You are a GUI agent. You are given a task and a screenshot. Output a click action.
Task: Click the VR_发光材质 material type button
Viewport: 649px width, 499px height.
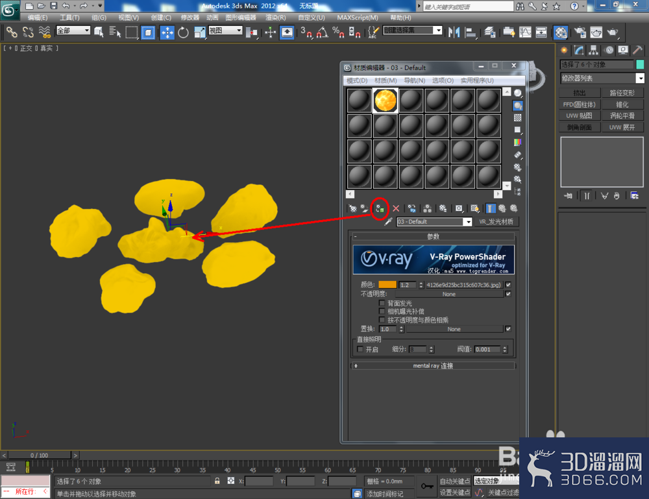click(496, 222)
